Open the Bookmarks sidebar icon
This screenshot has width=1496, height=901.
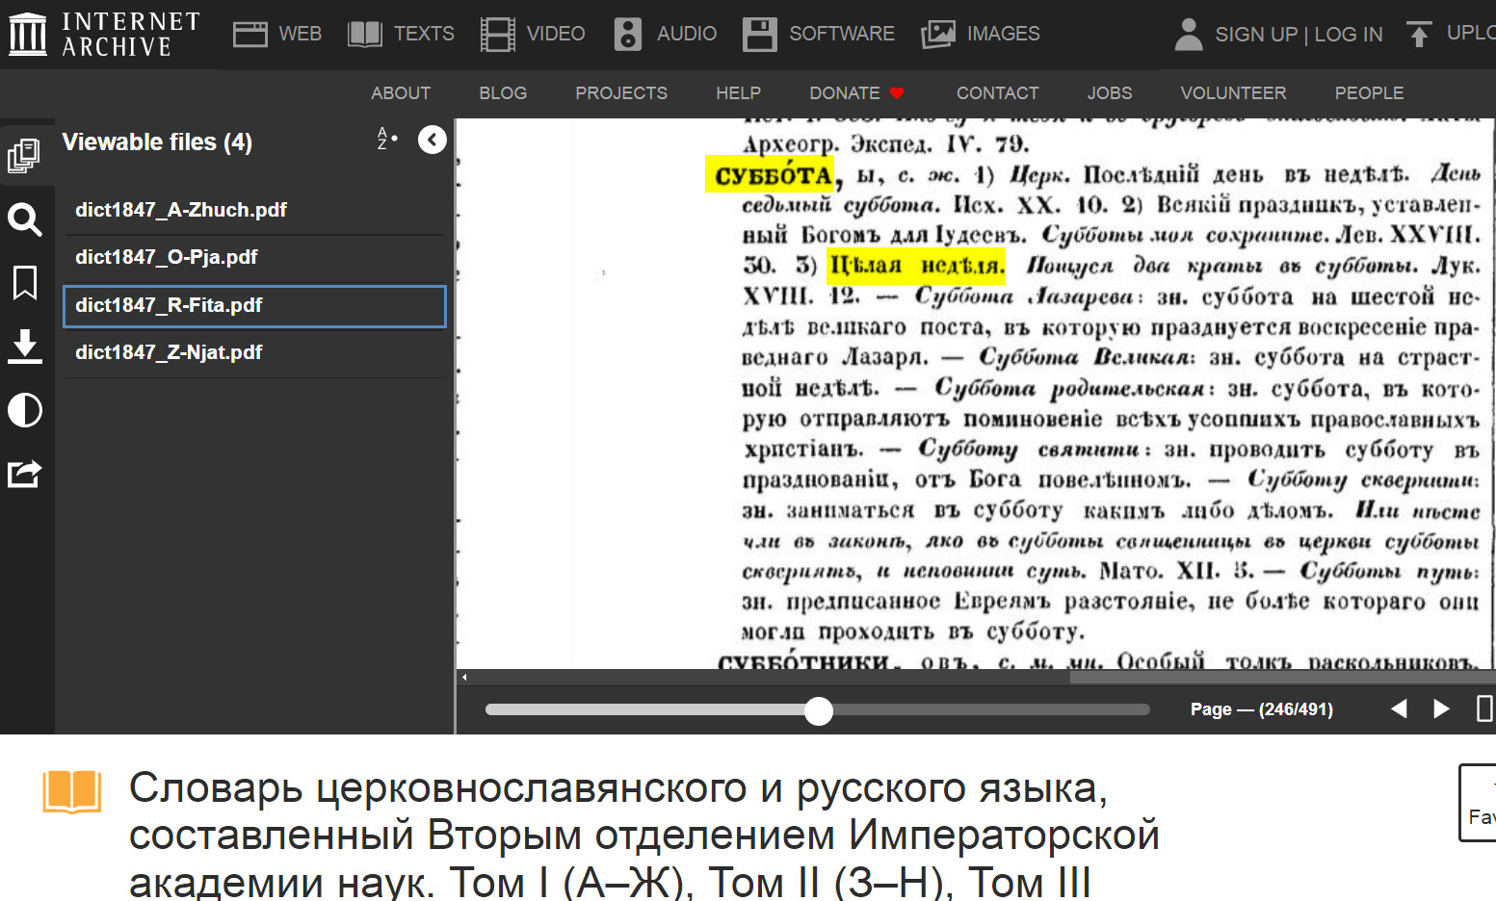(25, 283)
